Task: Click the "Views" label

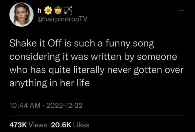Action: (x=37, y=125)
